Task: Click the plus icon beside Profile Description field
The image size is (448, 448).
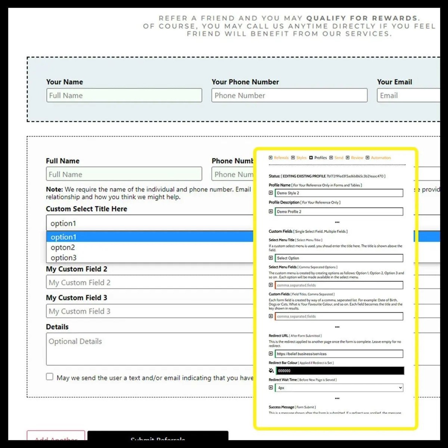Action: pos(271,211)
